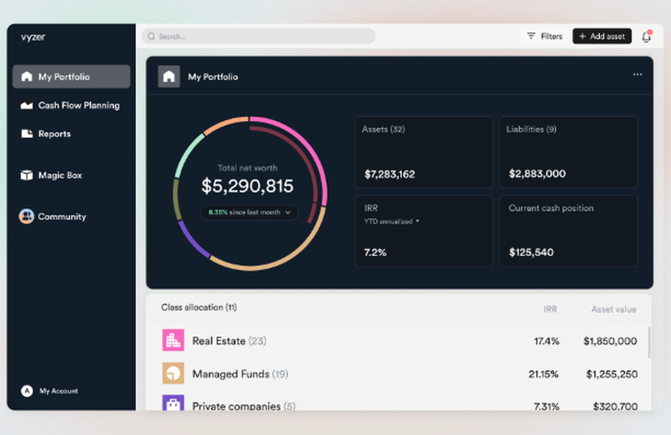Click the Magic Box cube icon
This screenshot has height=435, width=671.
[25, 175]
